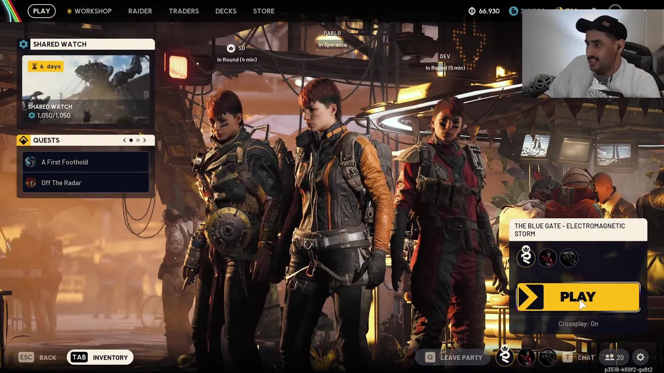The width and height of the screenshot is (664, 373).
Task: Click the 6 days timer badge
Action: (x=46, y=66)
